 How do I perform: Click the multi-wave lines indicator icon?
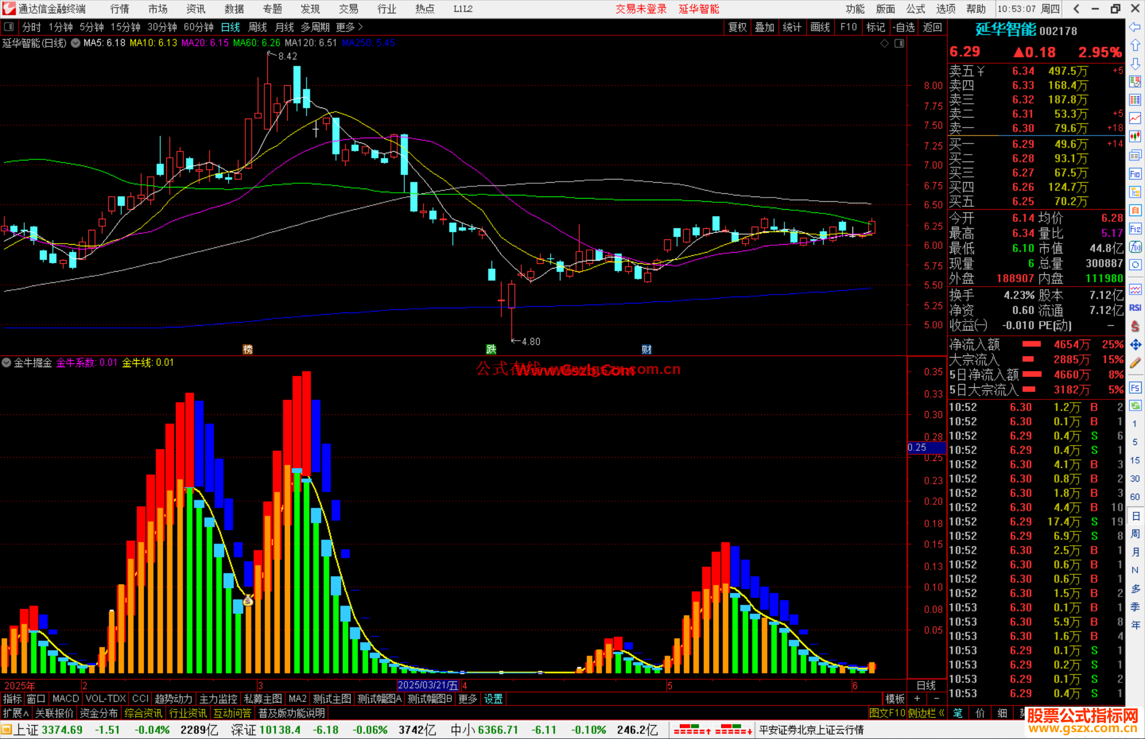(1135, 289)
